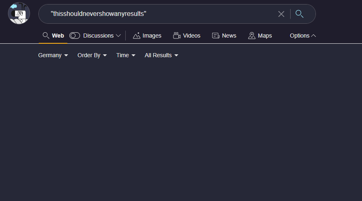Open the Germany region dropdown

53,55
